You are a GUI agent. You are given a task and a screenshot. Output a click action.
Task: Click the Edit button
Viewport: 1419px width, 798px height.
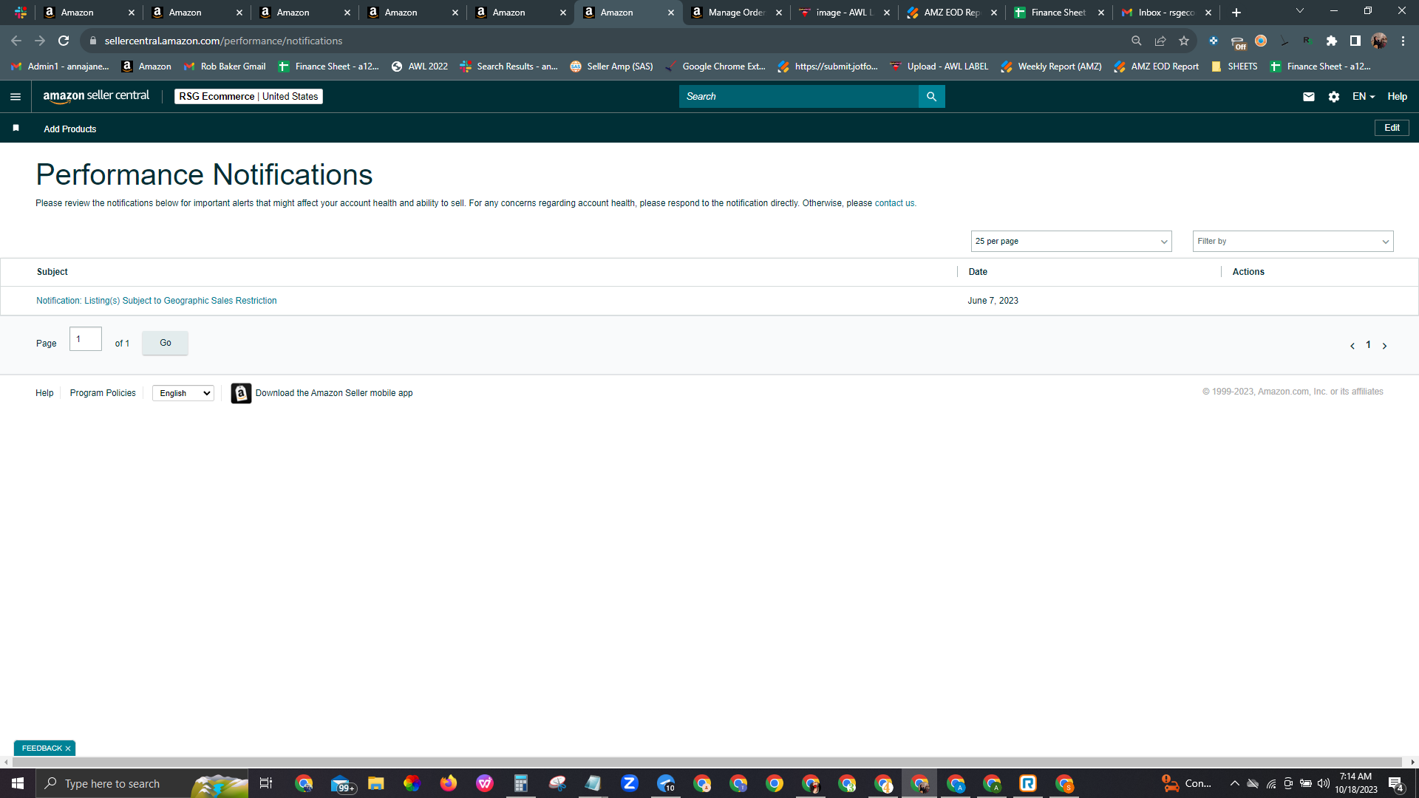[1392, 128]
